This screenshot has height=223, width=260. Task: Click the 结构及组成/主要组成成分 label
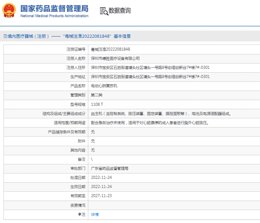tap(64, 113)
